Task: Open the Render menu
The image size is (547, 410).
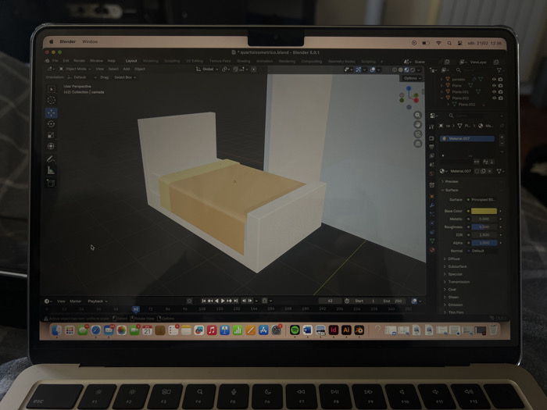Action: [x=79, y=61]
